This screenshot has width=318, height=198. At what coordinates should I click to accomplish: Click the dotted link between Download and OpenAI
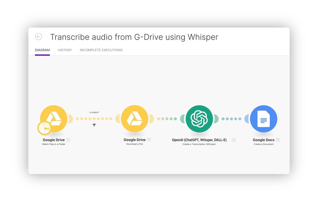(x=167, y=119)
